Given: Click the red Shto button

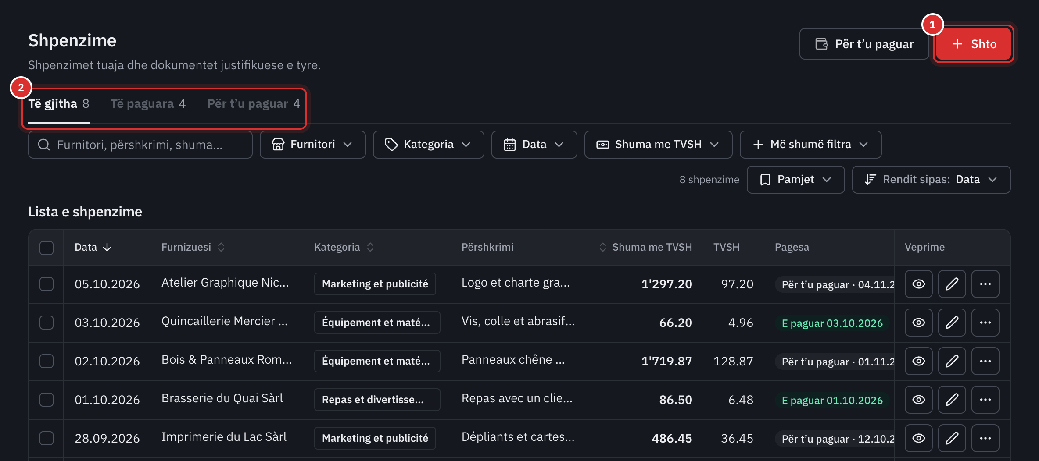Looking at the screenshot, I should pyautogui.click(x=974, y=44).
